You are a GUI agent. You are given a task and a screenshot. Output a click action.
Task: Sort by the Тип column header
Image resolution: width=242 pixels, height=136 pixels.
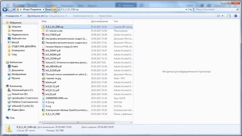(x=116, y=21)
